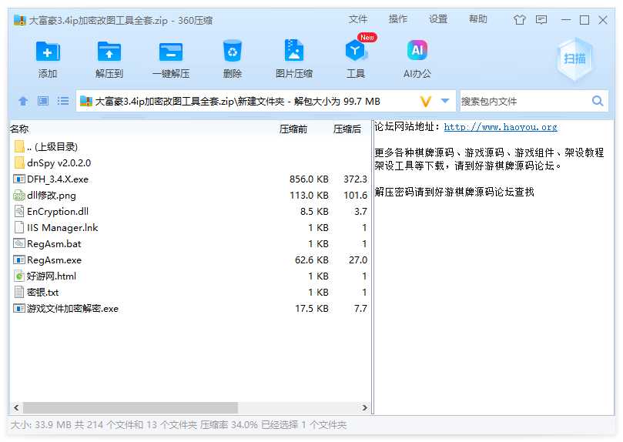Click the 密银.txt file icon
The image size is (623, 442).
coord(19,293)
